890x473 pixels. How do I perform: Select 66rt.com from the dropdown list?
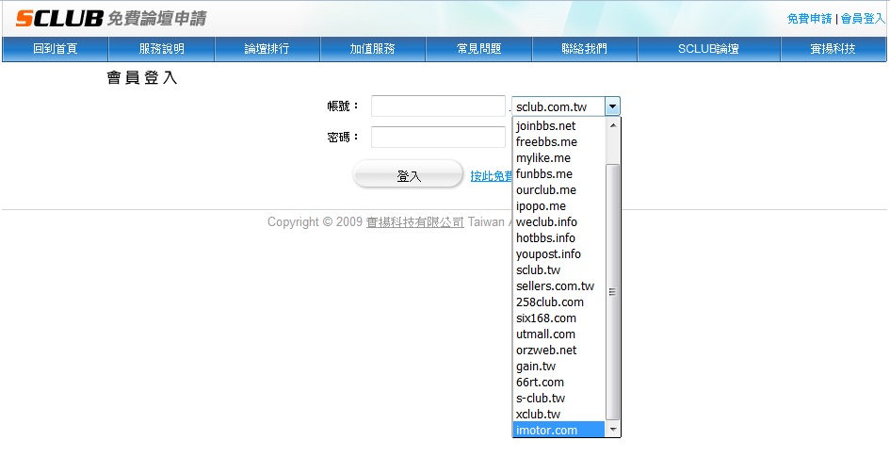click(558, 382)
